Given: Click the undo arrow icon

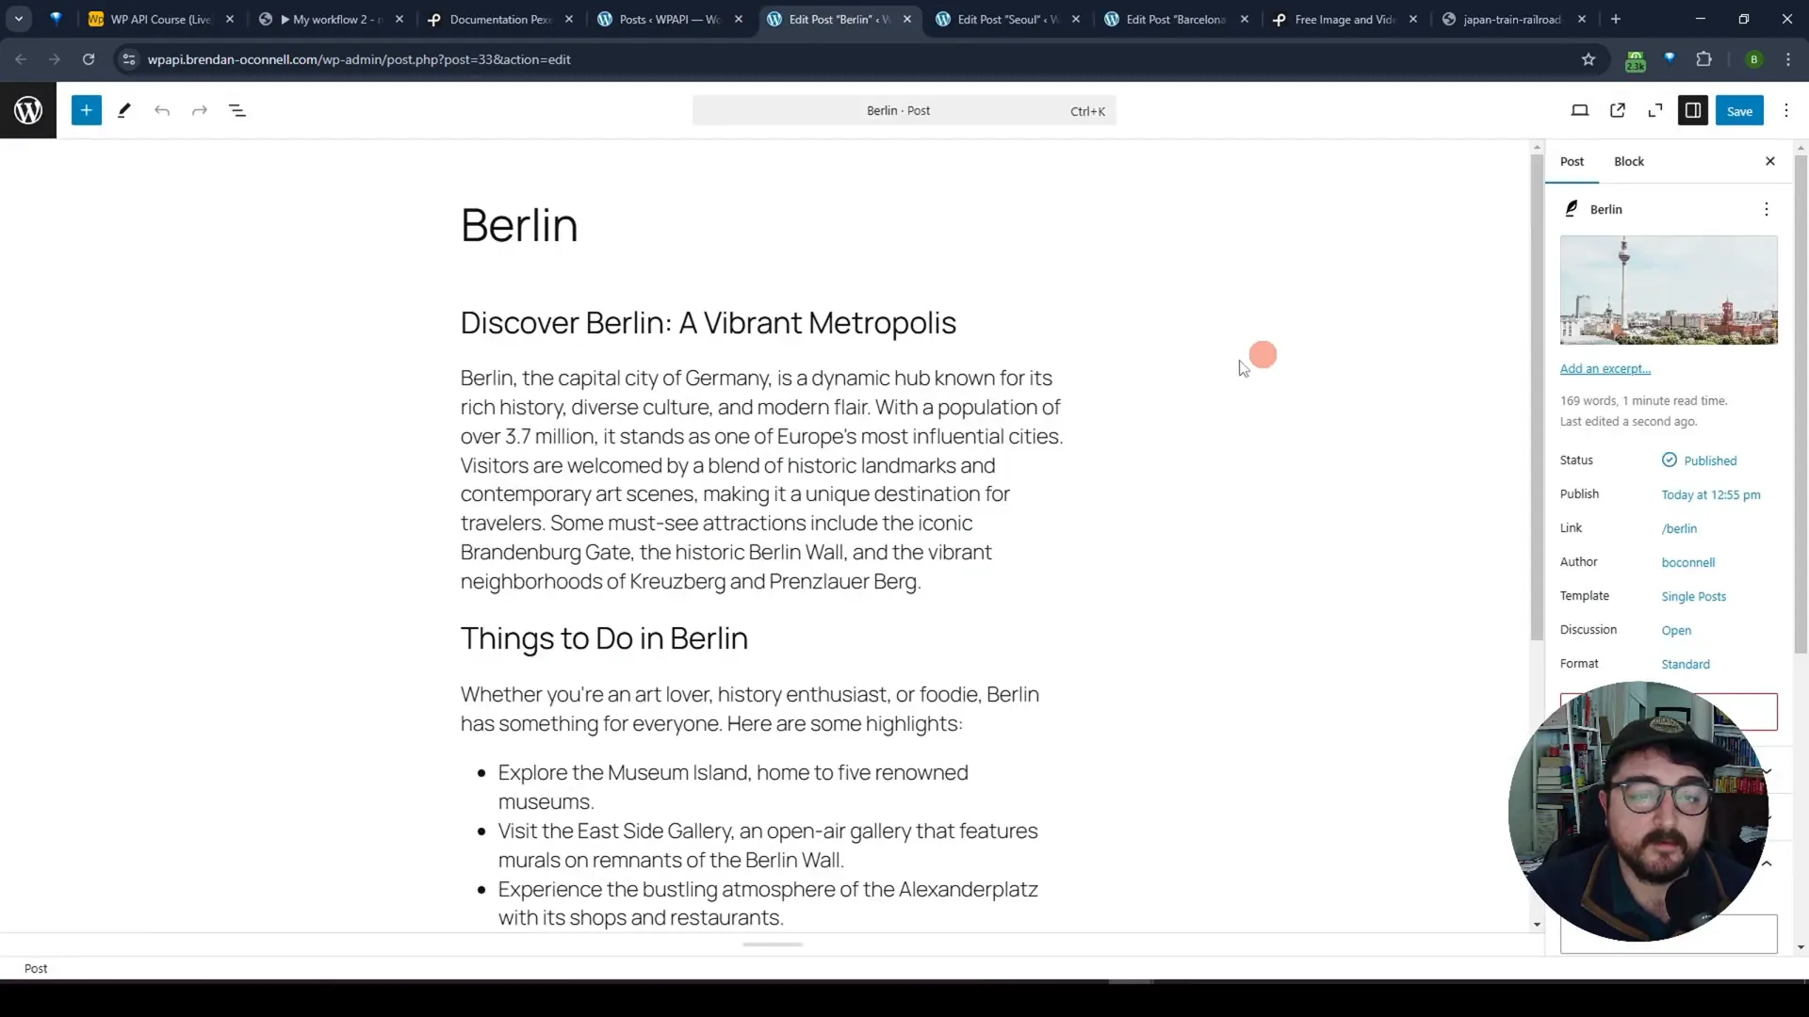Looking at the screenshot, I should point(161,110).
